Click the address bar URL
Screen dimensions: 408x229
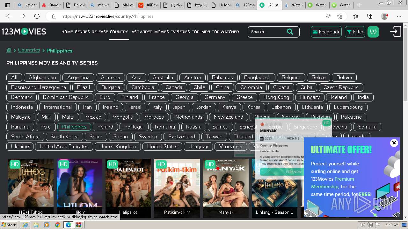107,16
